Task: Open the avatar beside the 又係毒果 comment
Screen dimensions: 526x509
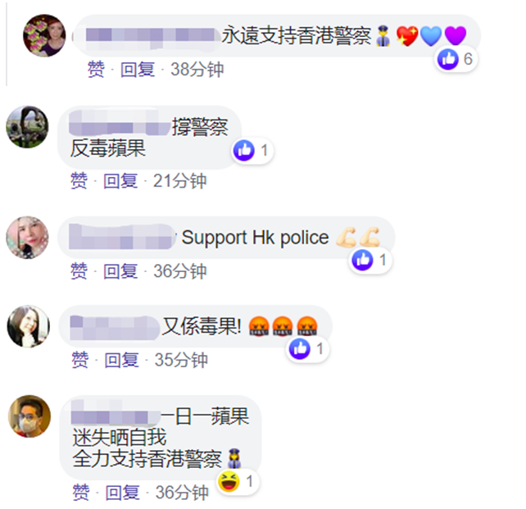Action: point(29,326)
